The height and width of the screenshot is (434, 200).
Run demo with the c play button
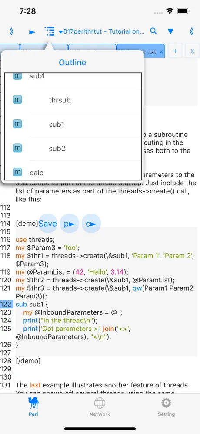click(91, 224)
